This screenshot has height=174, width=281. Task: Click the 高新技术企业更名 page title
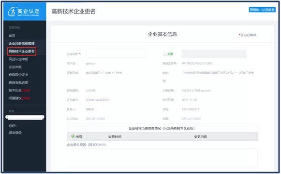click(x=74, y=12)
